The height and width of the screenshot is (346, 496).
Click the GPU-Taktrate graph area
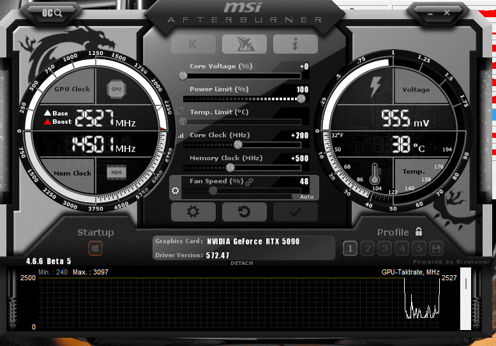pyautogui.click(x=239, y=303)
